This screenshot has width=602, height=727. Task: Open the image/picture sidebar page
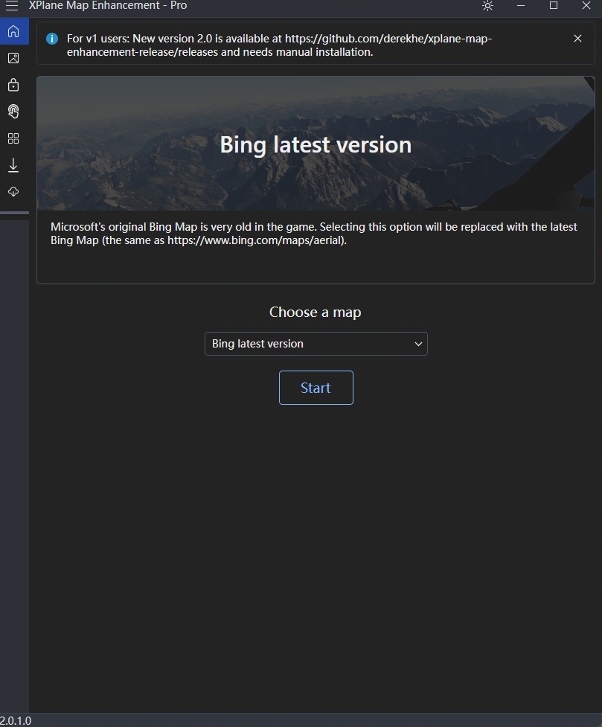13,58
